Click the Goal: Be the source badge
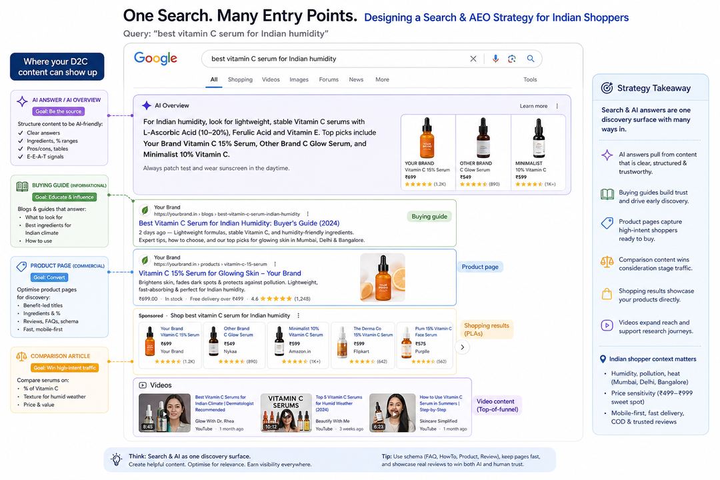720x480 pixels. point(58,111)
